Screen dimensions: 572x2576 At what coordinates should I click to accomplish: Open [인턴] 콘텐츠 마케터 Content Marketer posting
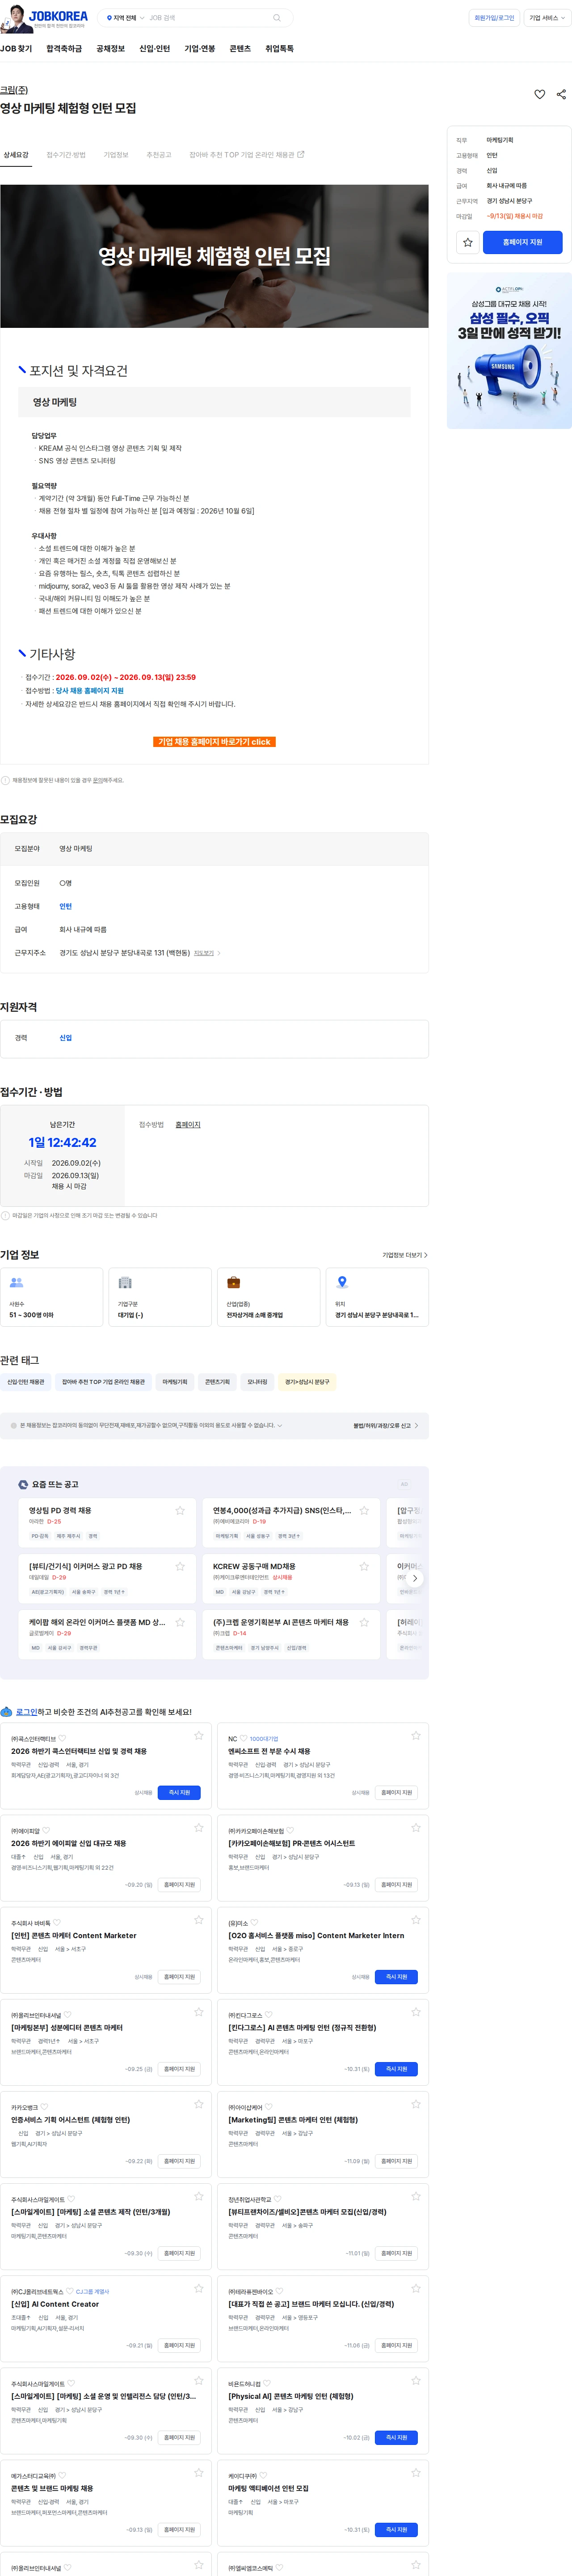74,1935
